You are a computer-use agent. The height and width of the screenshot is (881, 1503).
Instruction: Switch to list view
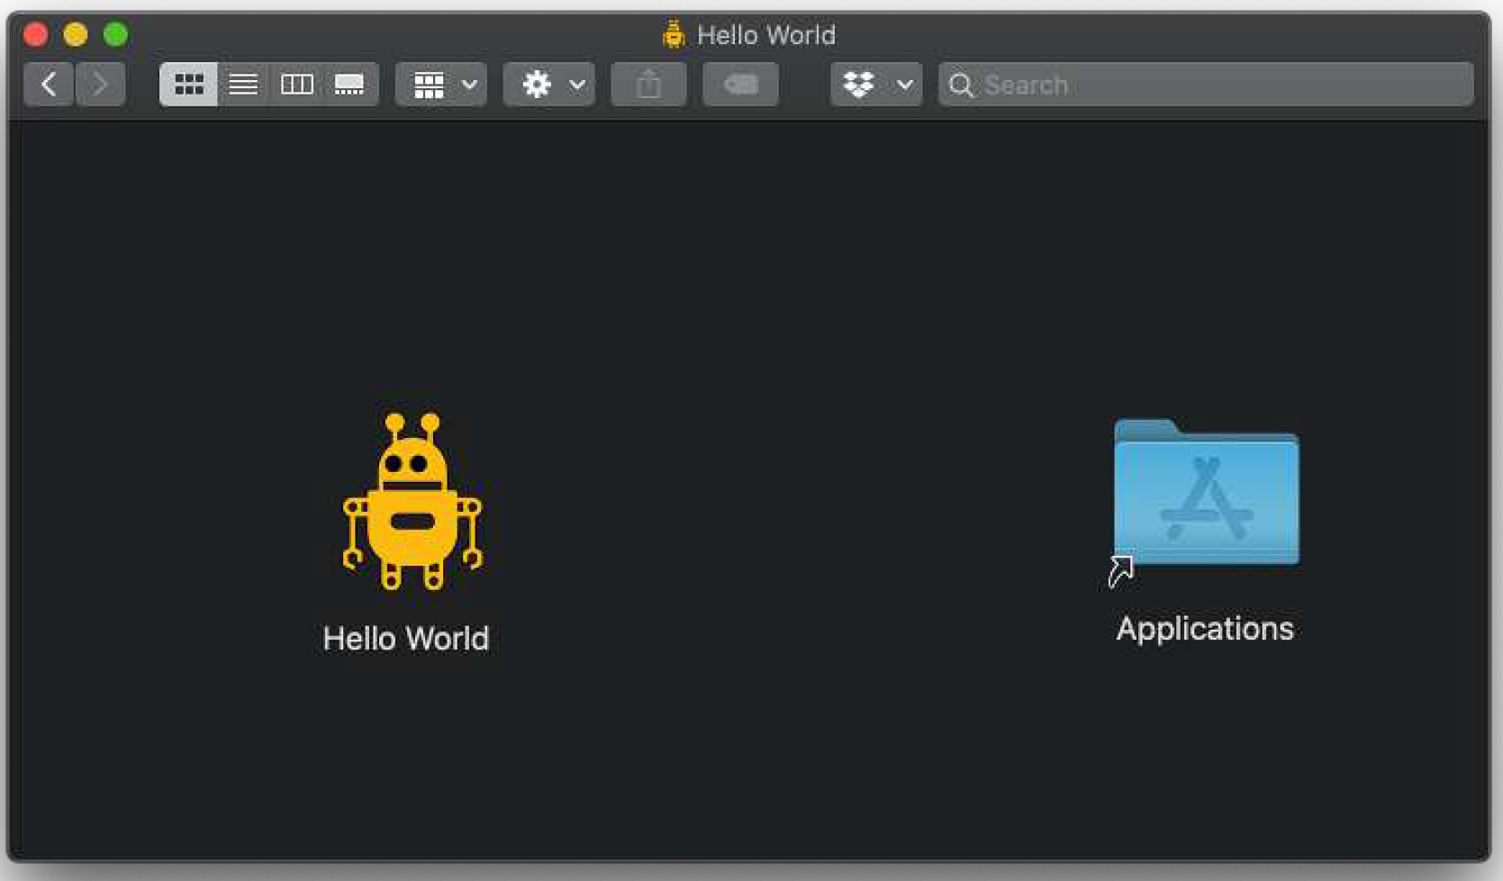242,85
